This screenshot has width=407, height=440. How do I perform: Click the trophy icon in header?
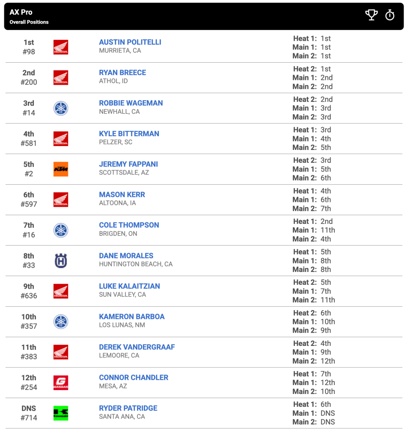click(x=371, y=15)
